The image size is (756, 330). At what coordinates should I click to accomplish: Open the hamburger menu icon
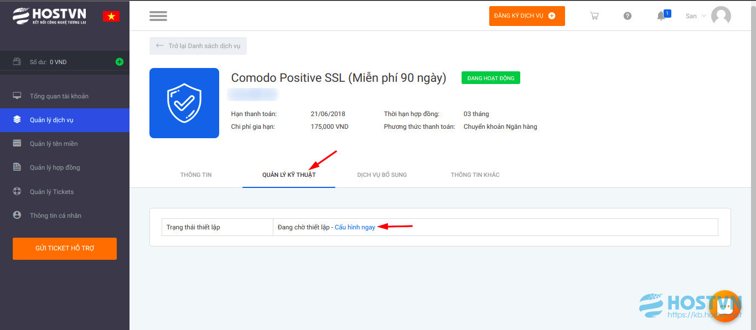(158, 16)
